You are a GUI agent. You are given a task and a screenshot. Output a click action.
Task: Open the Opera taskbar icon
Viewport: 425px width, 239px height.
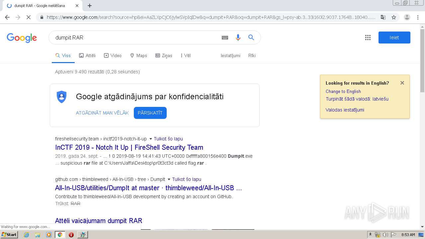(71, 235)
